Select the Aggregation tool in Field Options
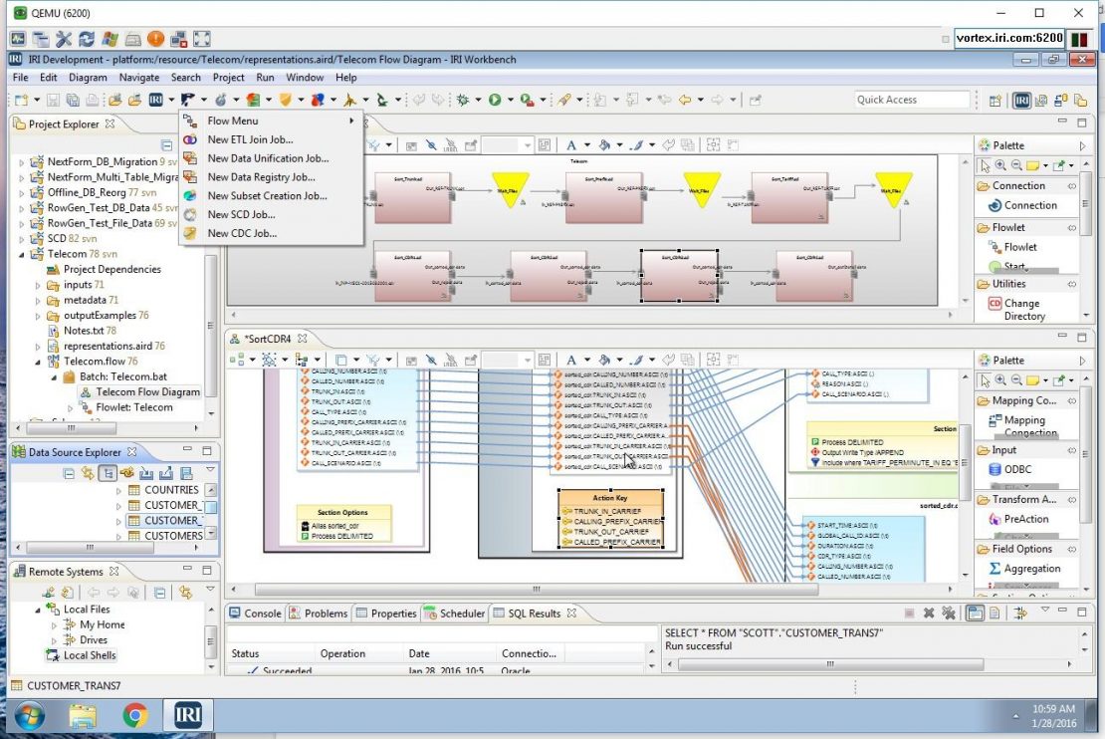 coord(1024,569)
